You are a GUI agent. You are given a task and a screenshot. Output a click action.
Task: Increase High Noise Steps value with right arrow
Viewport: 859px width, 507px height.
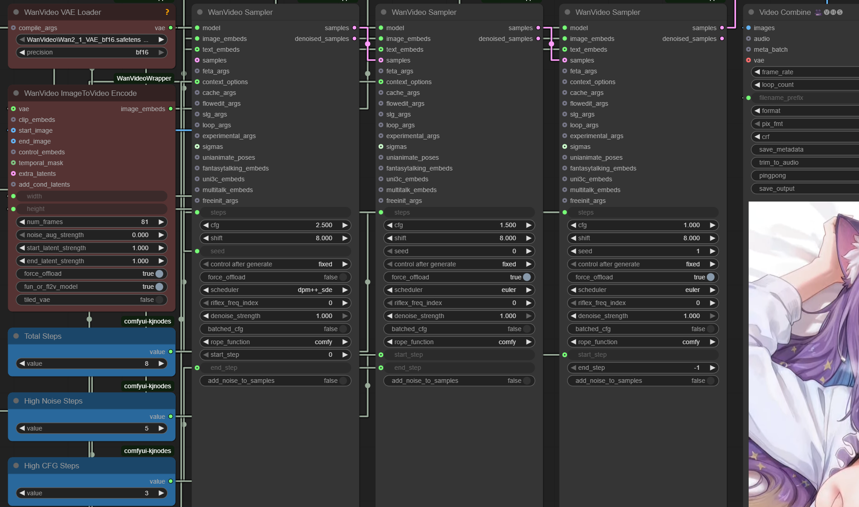161,428
